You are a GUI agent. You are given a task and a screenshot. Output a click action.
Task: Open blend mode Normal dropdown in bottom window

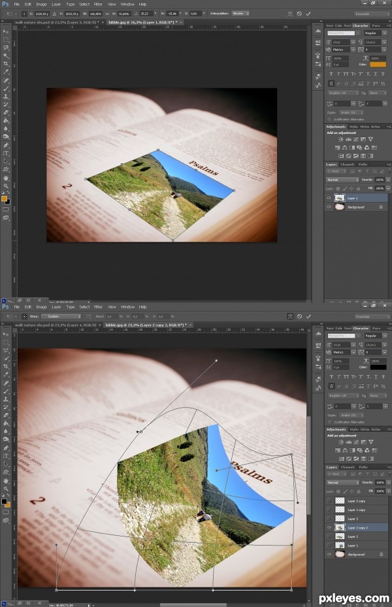342,482
